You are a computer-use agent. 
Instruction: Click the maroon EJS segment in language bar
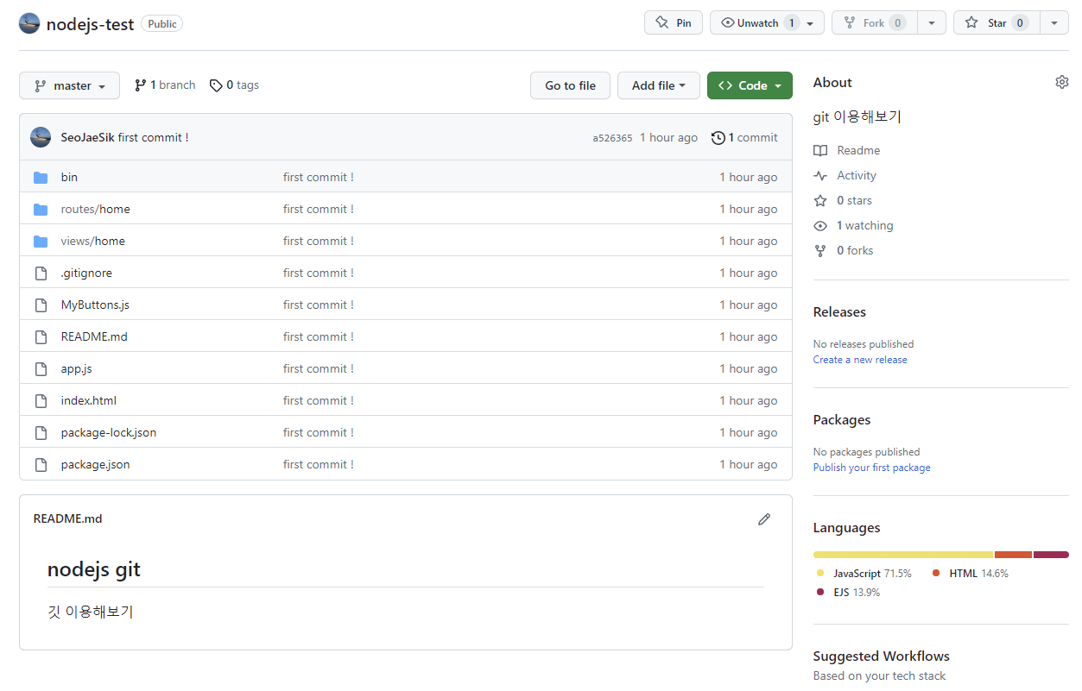[x=1051, y=555]
